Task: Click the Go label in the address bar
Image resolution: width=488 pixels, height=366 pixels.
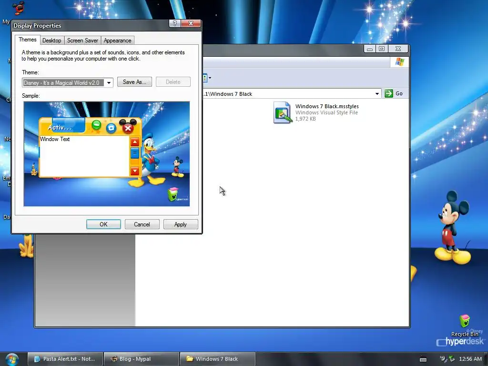Action: [x=399, y=93]
